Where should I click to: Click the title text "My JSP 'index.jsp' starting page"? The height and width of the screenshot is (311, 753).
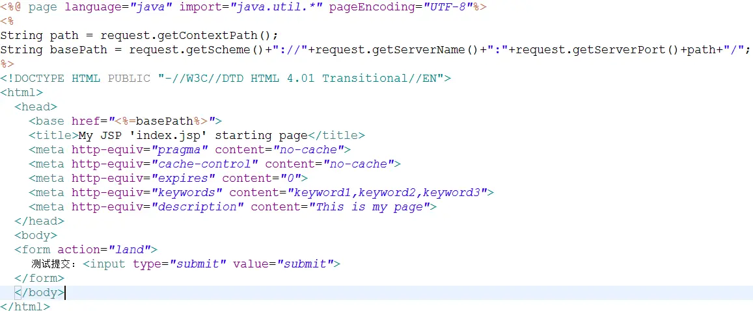(193, 135)
